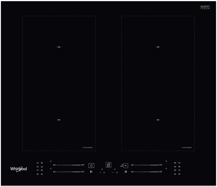Tap the top-right cooking function pot icon on right panel
This screenshot has height=187, width=217.
click(x=180, y=163)
